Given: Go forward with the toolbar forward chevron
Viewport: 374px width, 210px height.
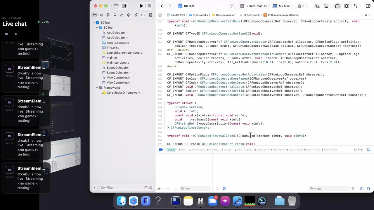Looking at the screenshot, I should tap(170, 6).
